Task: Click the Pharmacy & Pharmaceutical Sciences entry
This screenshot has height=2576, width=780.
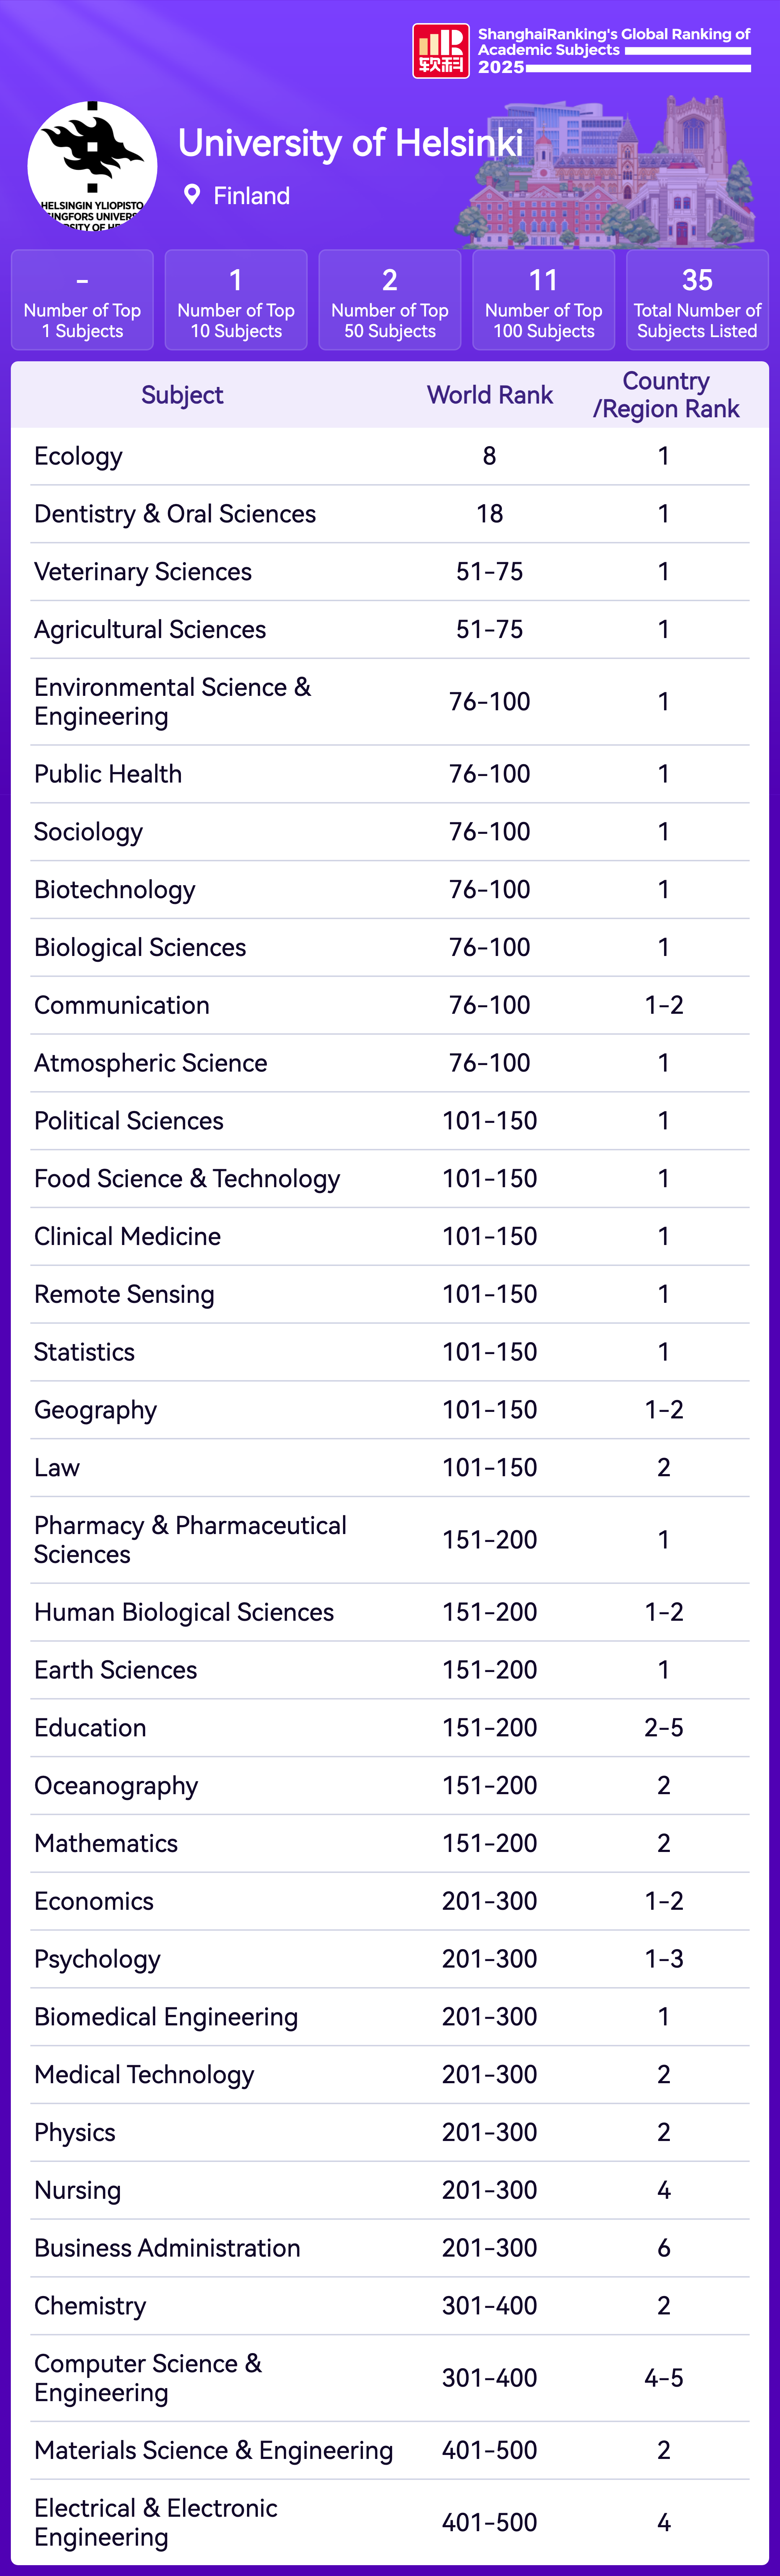Action: click(x=190, y=1539)
